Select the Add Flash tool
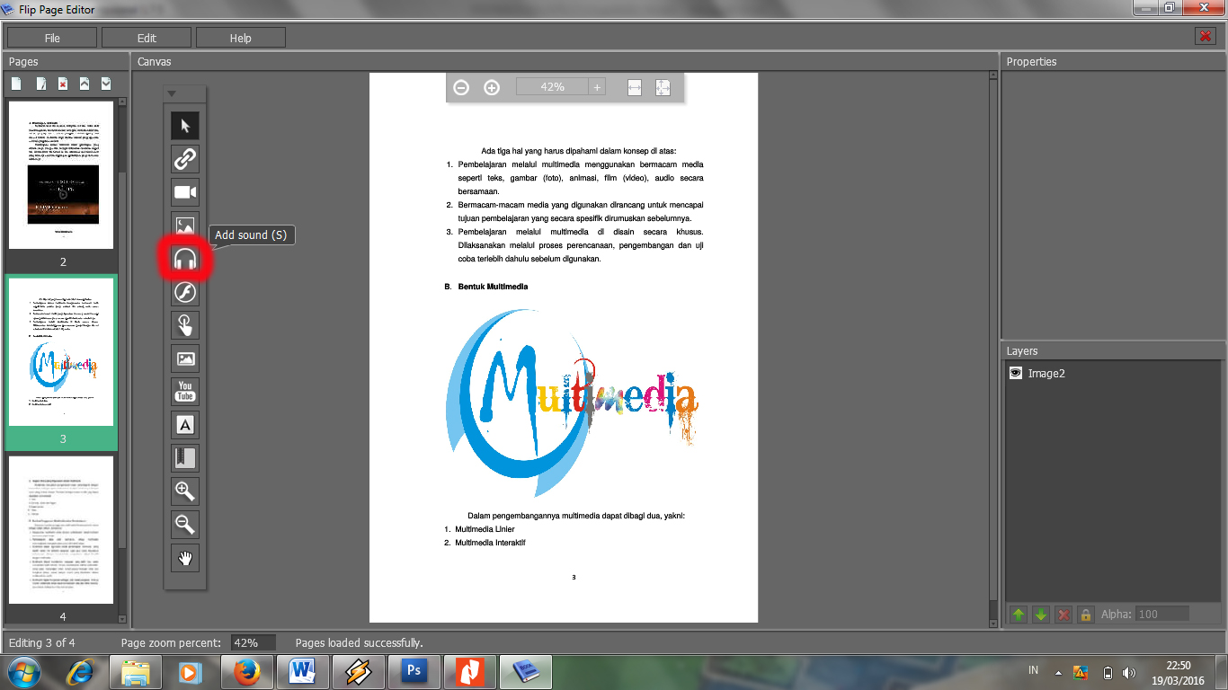The width and height of the screenshot is (1228, 690). 185,292
